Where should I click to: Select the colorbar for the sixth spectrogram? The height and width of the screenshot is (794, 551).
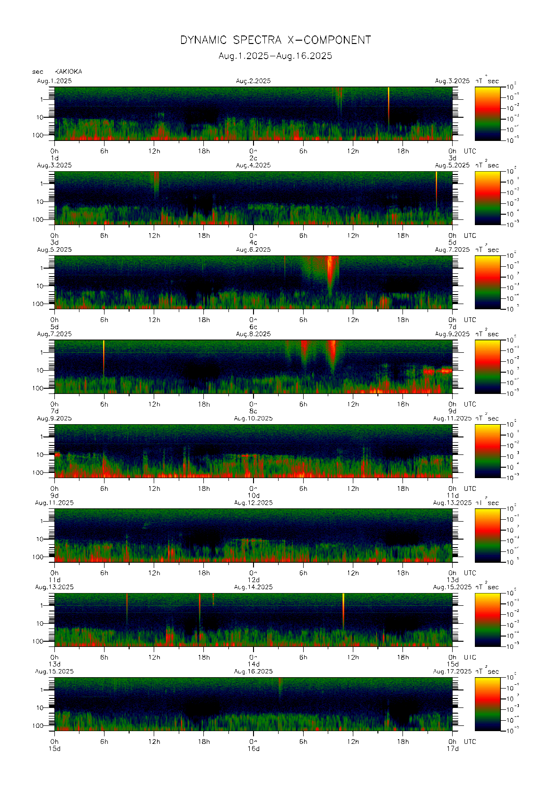487,535
